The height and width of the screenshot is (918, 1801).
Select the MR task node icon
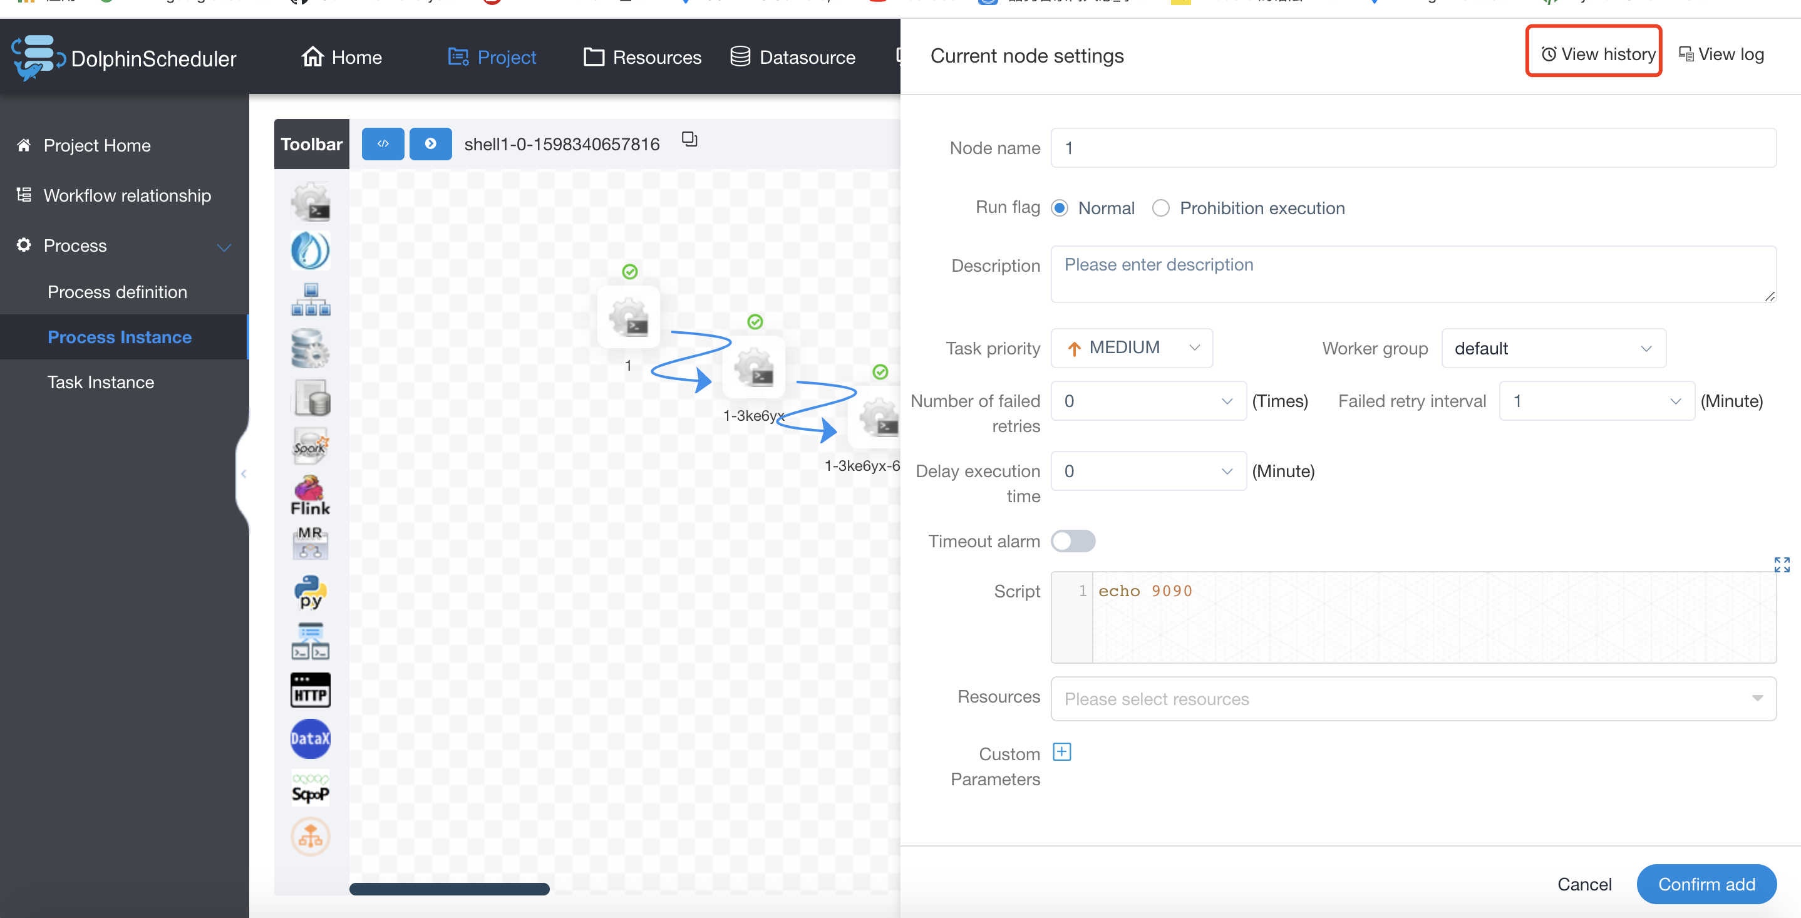pos(311,542)
